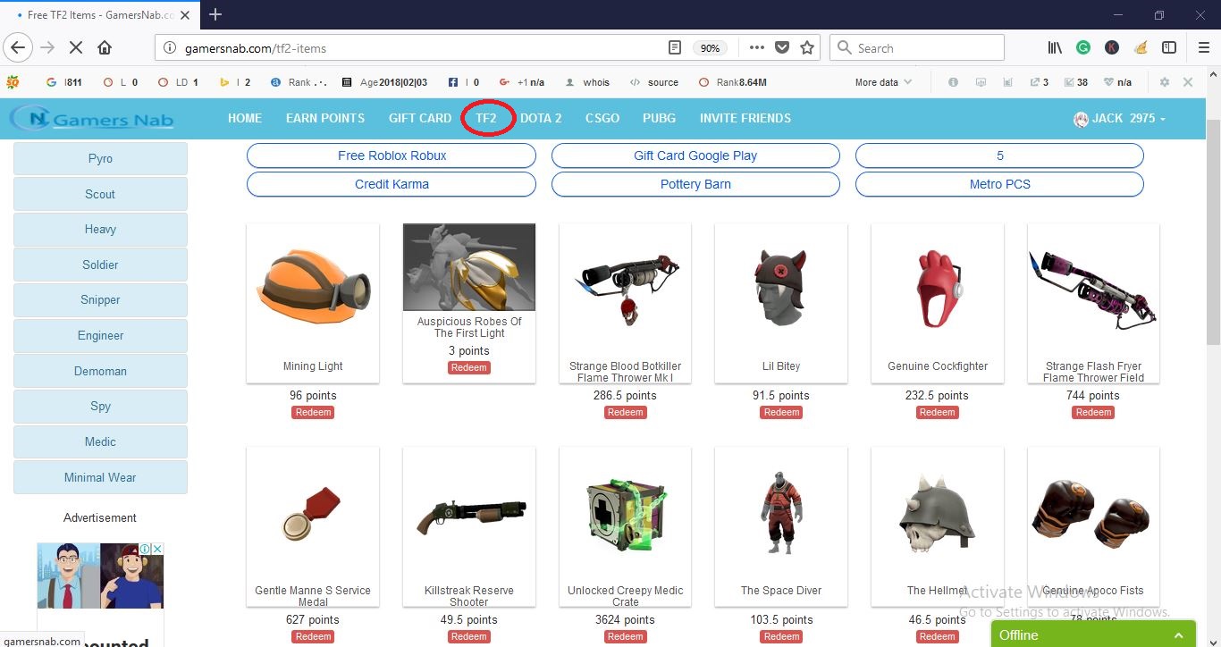Toggle Reader View for the page
This screenshot has width=1221, height=647.
pyautogui.click(x=673, y=47)
